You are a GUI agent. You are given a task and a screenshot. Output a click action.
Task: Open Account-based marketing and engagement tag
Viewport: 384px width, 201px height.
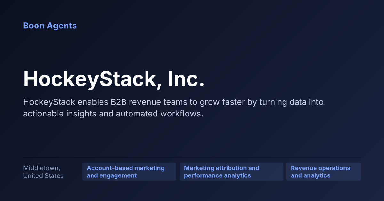(129, 172)
